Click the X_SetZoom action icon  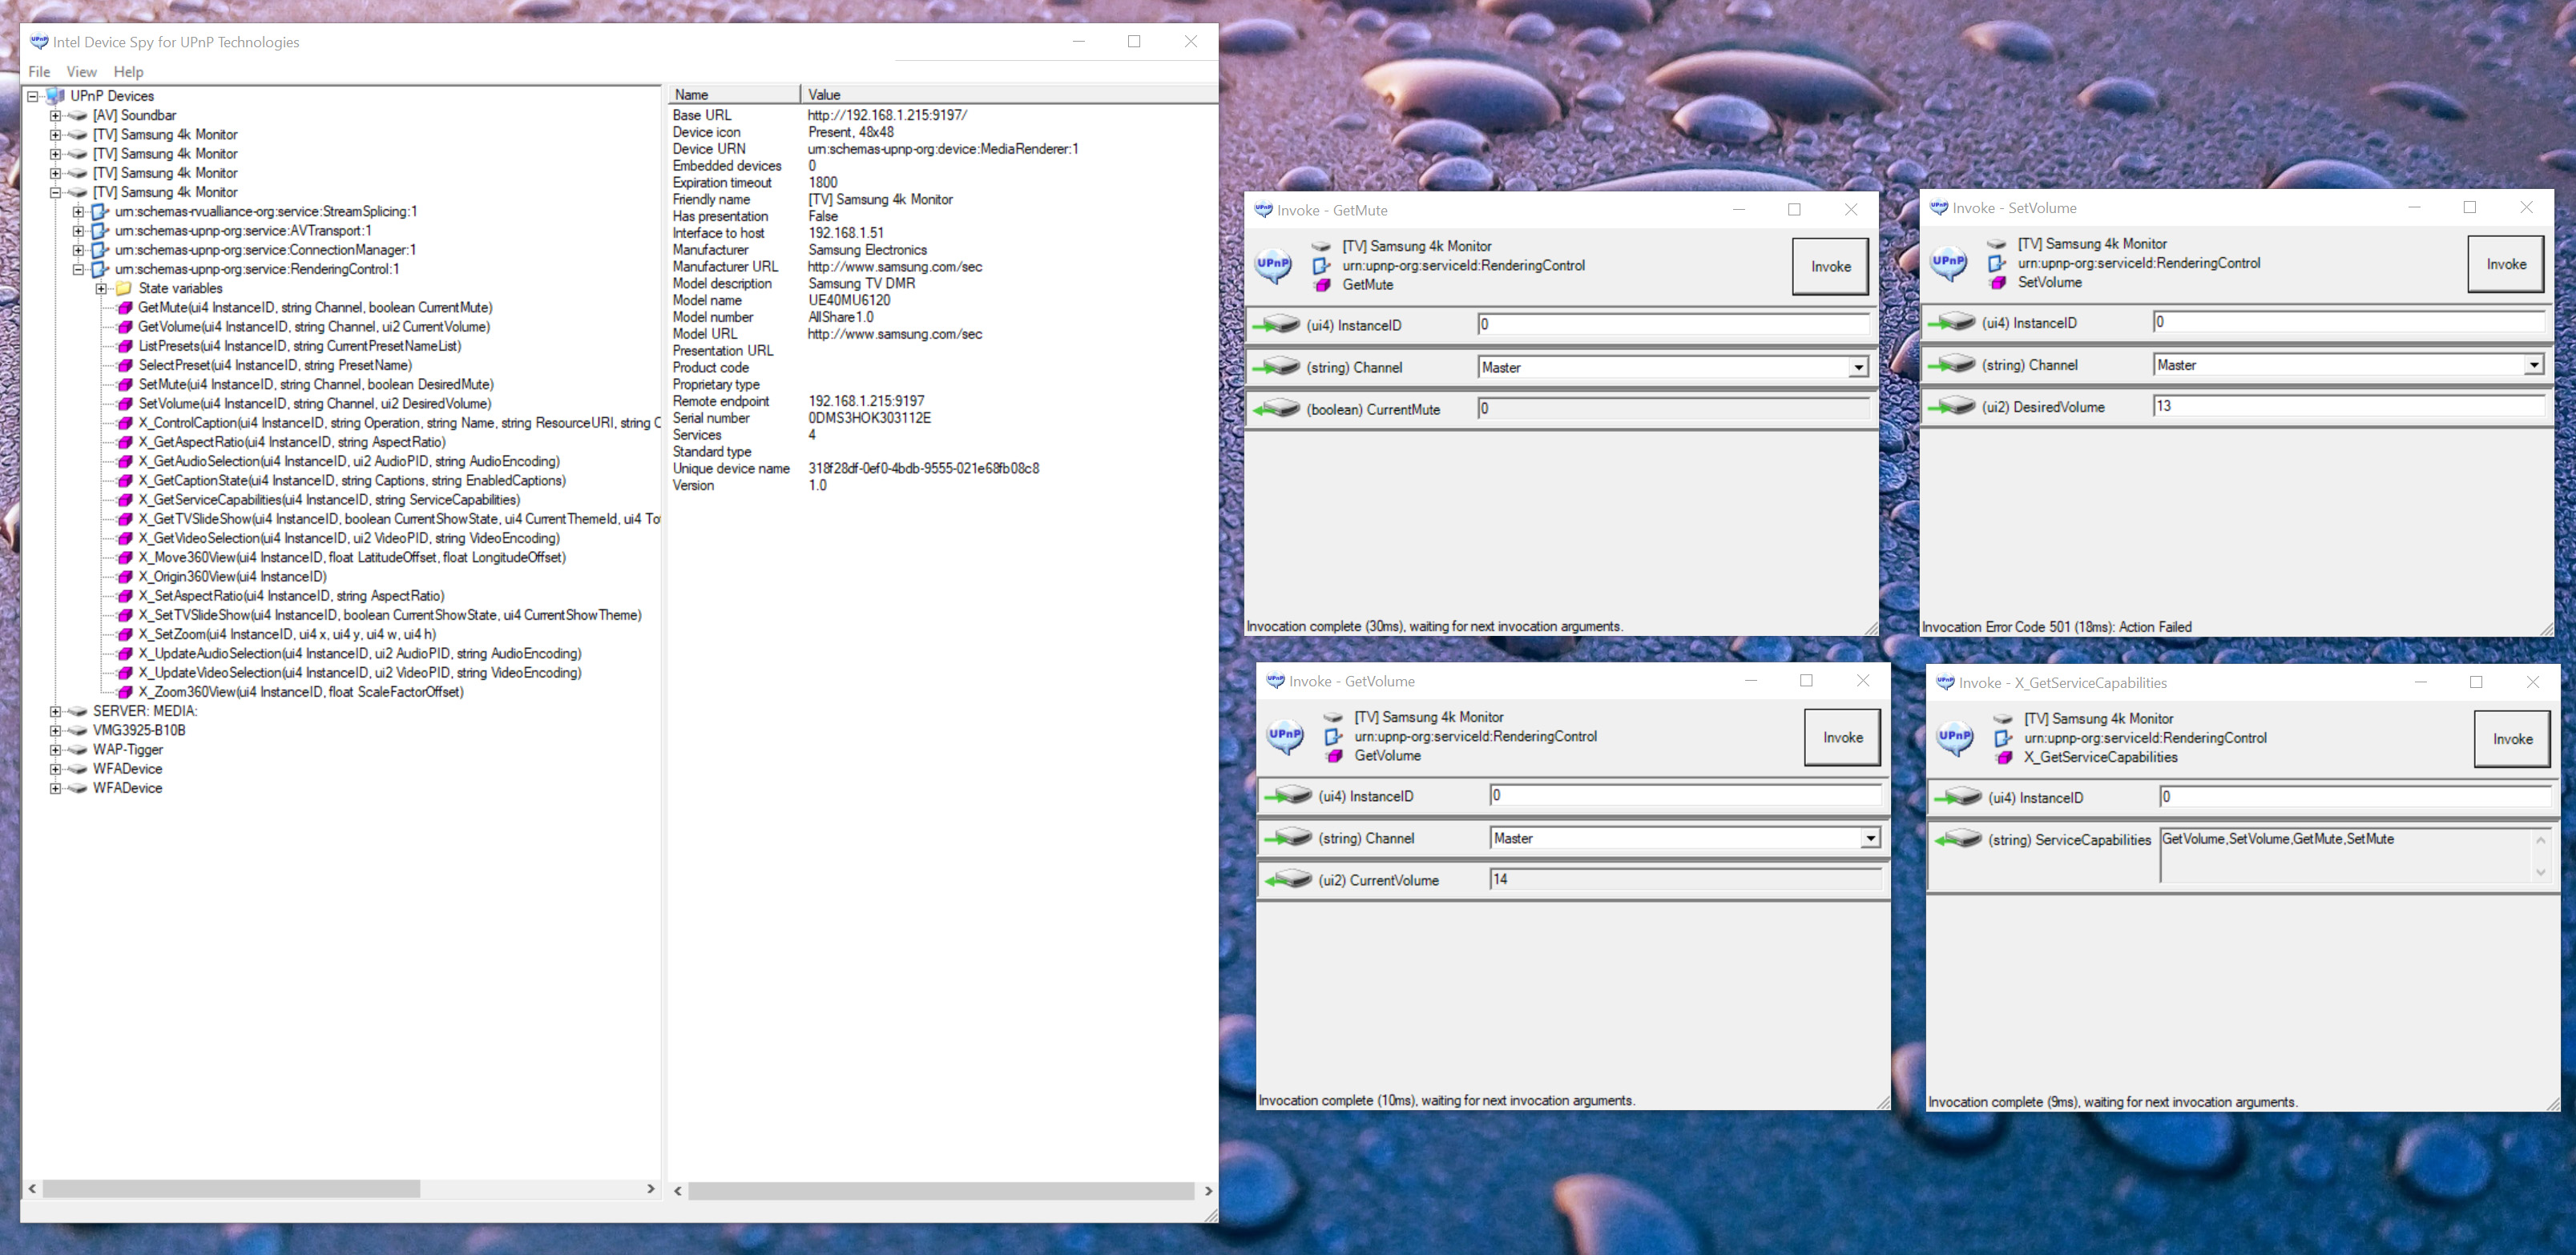(125, 634)
